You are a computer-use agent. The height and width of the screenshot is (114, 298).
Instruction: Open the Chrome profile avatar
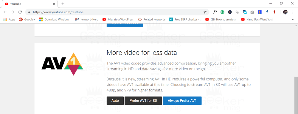point(285,12)
